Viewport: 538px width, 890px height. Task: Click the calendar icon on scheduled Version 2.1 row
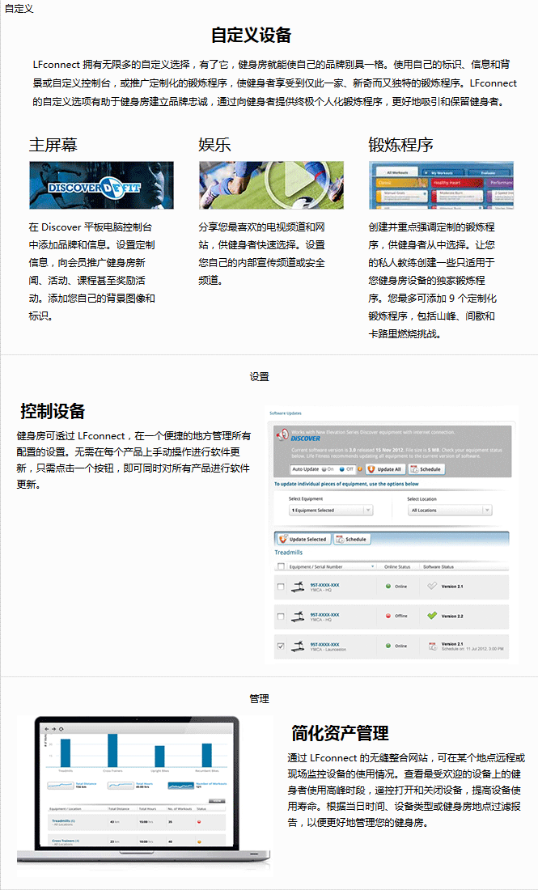[432, 646]
